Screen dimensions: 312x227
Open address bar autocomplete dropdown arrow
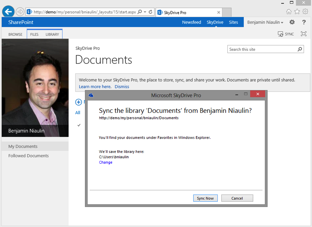coord(145,12)
